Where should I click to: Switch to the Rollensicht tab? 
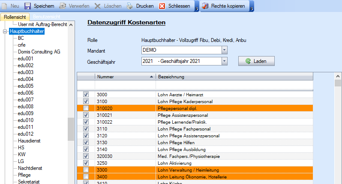pos(15,17)
